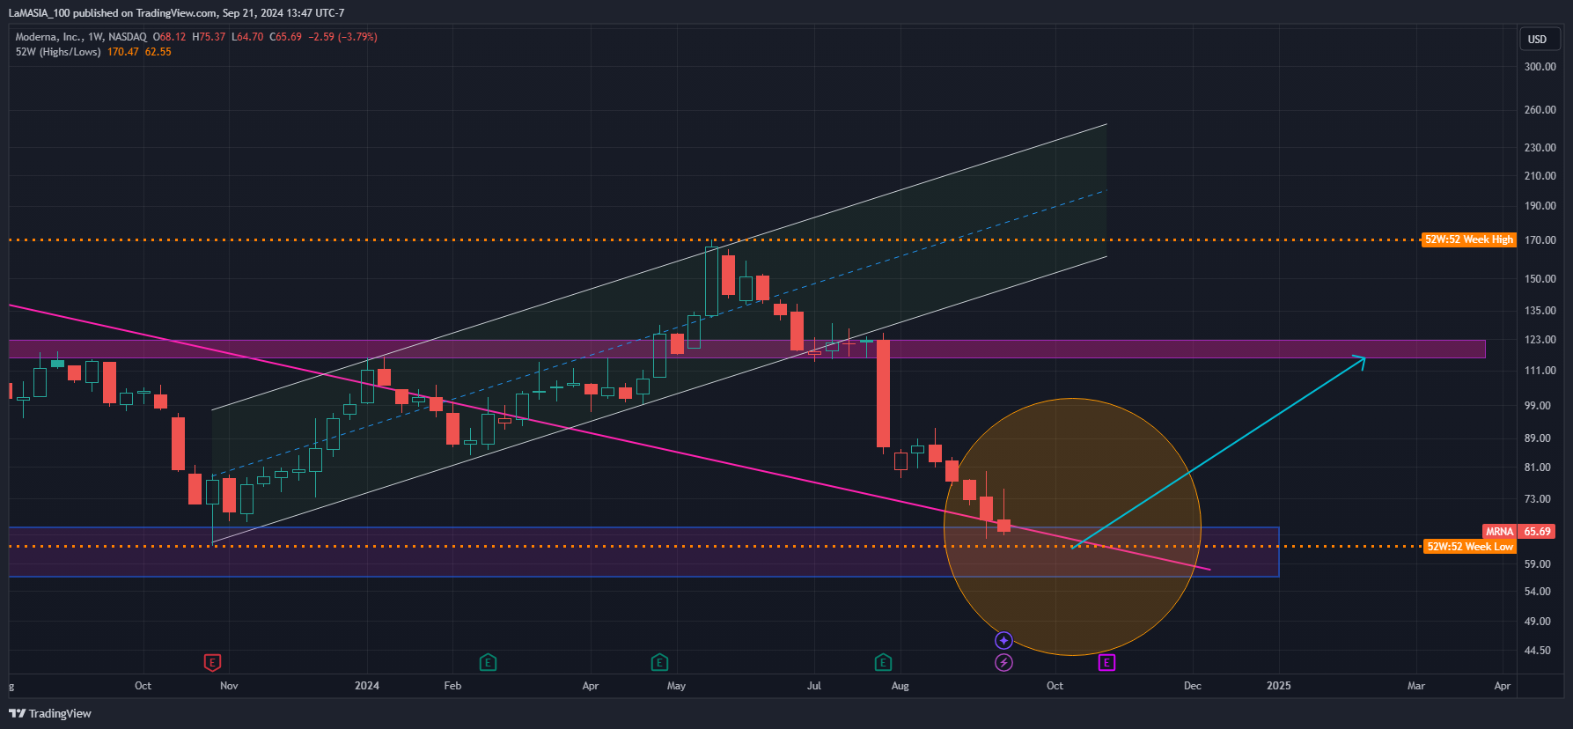
Task: Click the 190.00 price axis label
Action: pos(1540,206)
